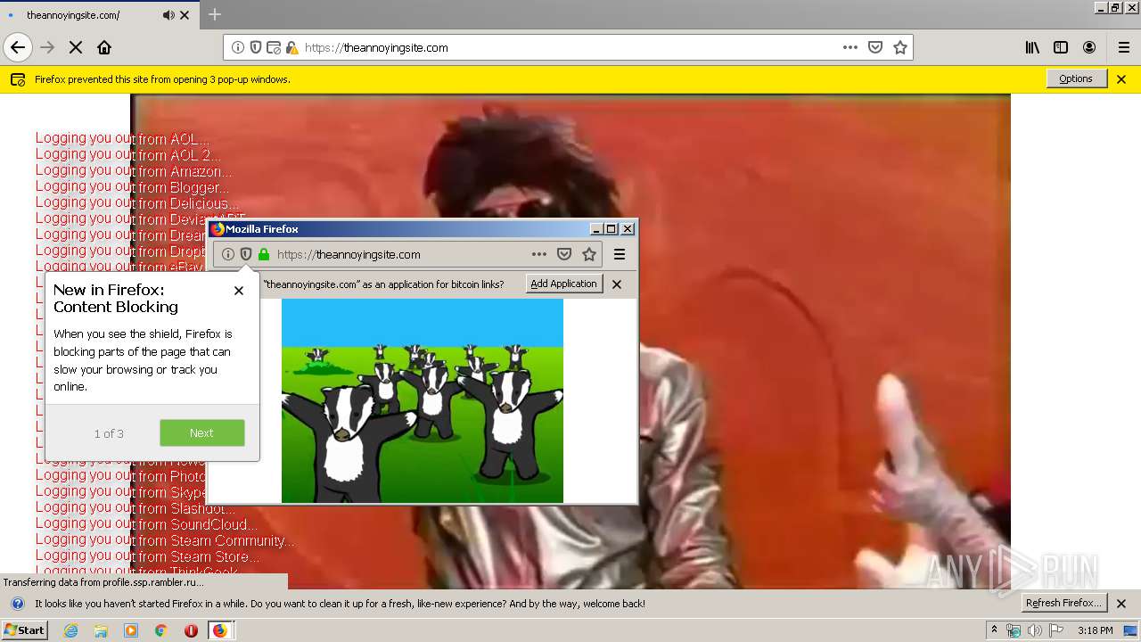
Task: Open the media player taskbar icon
Action: [x=131, y=630]
